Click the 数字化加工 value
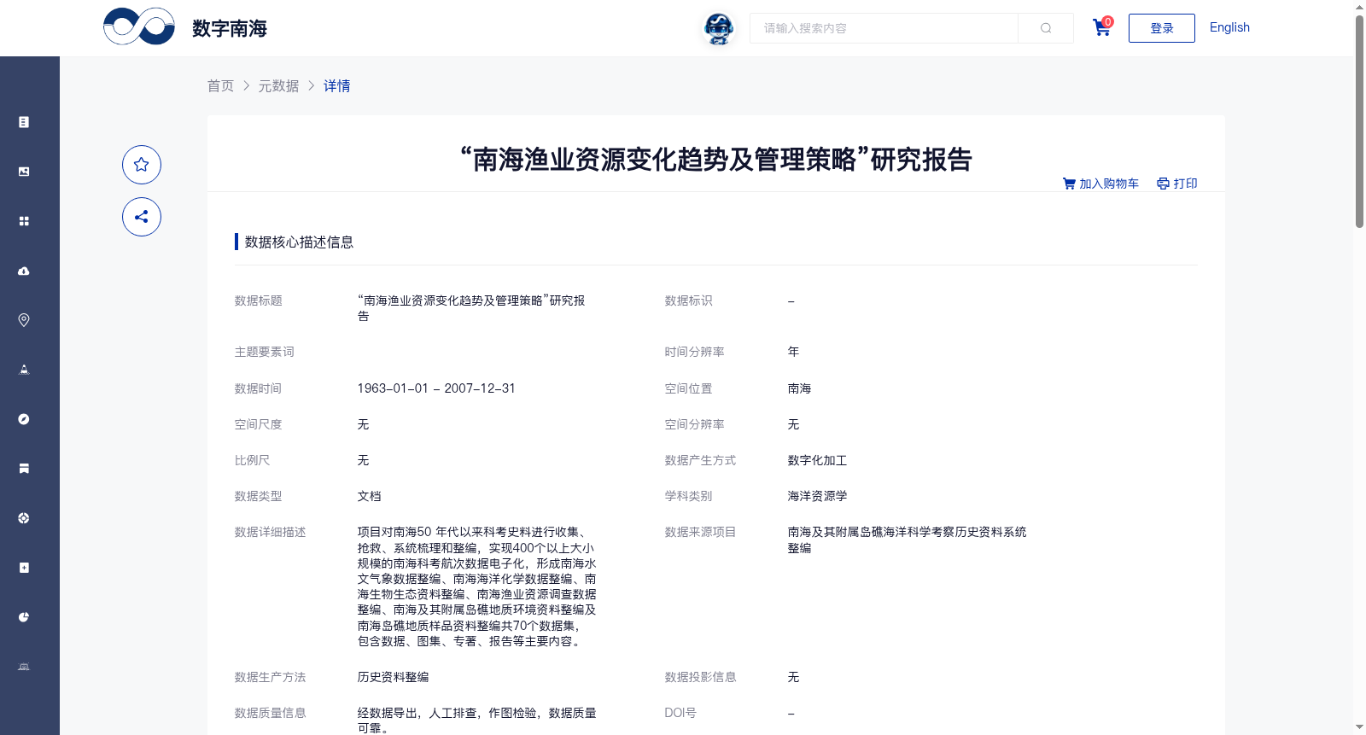Image resolution: width=1366 pixels, height=735 pixels. (817, 460)
